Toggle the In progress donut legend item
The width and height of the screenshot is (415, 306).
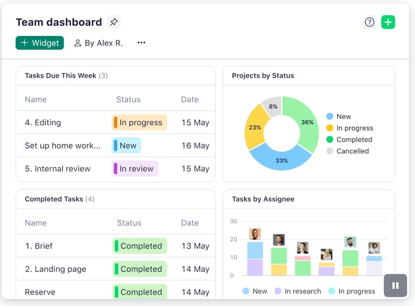(x=350, y=128)
